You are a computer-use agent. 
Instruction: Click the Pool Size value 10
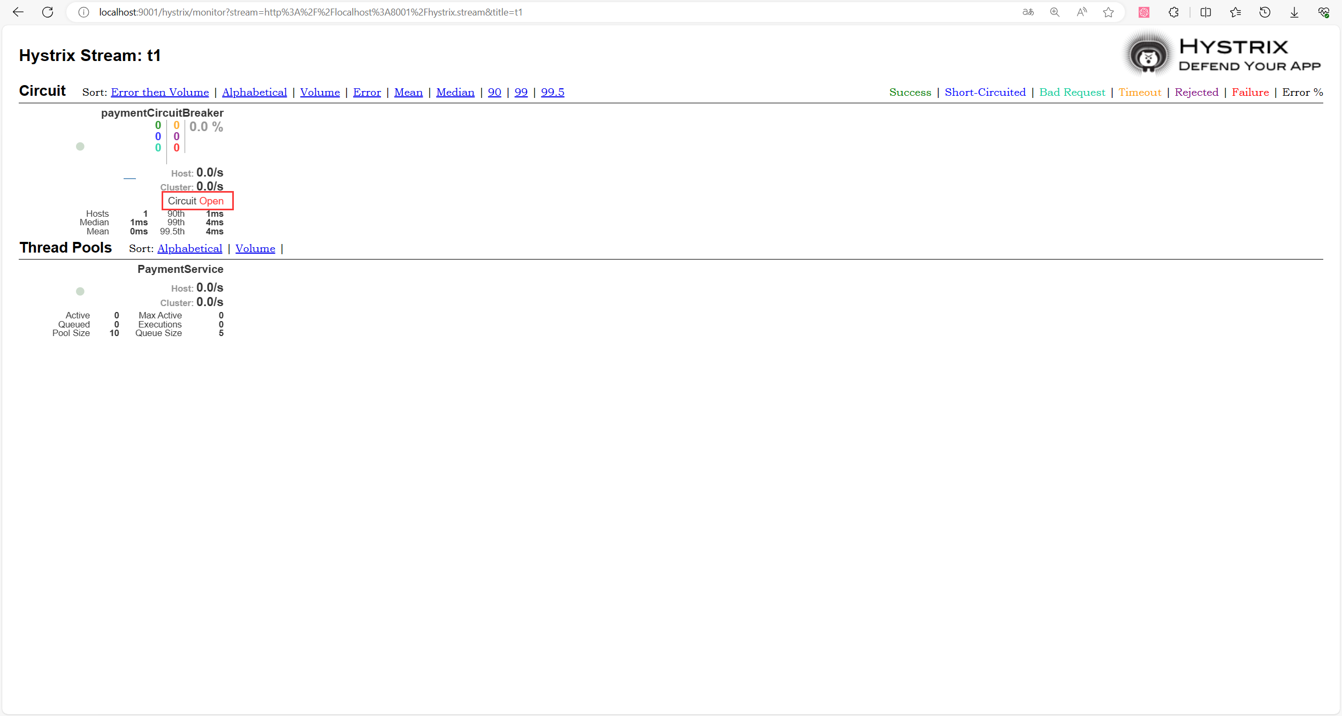click(x=114, y=333)
